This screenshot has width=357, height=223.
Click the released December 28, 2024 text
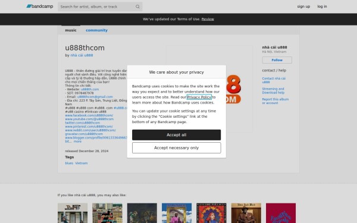pyautogui.click(x=87, y=151)
